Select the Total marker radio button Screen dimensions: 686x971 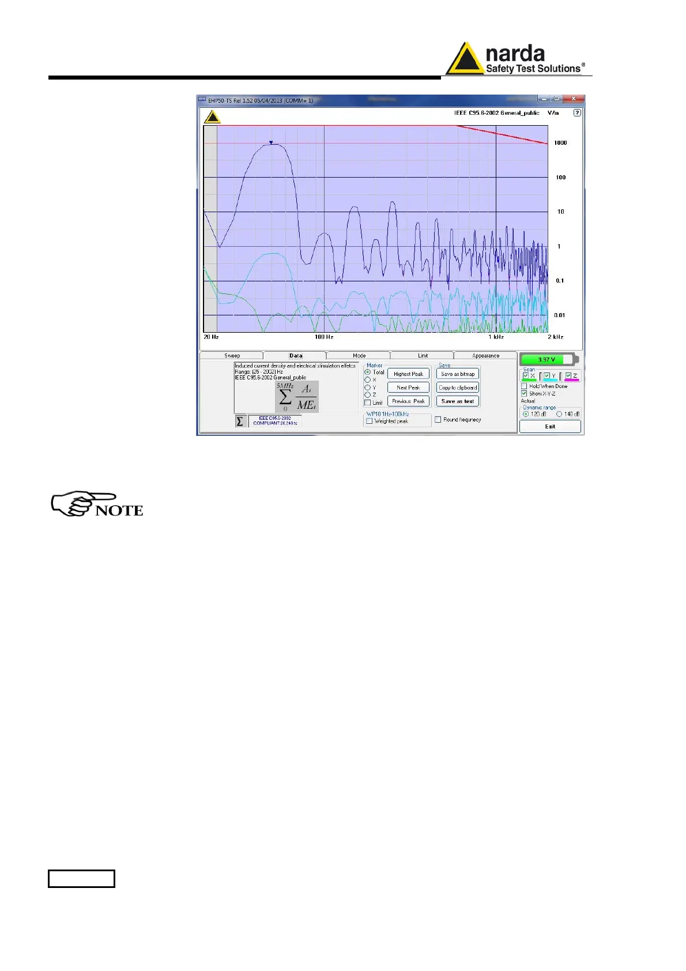[x=368, y=372]
